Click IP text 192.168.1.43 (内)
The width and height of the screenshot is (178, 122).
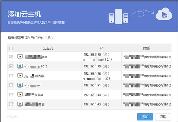click(96, 104)
